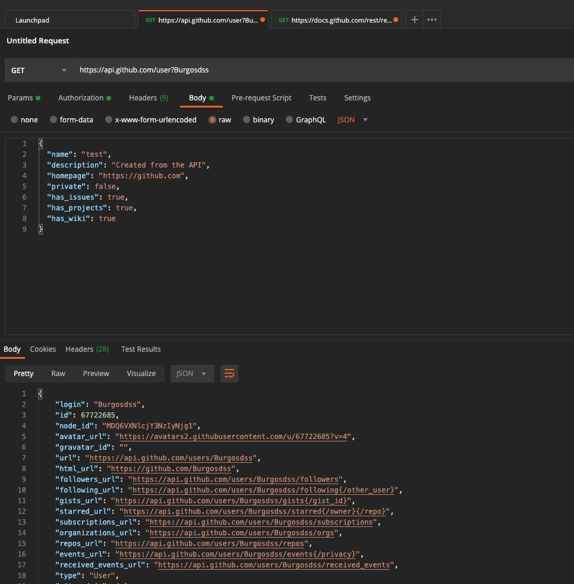Switch to the docs.github.com/rest request tab
Image resolution: width=574 pixels, height=584 pixels.
tap(336, 20)
